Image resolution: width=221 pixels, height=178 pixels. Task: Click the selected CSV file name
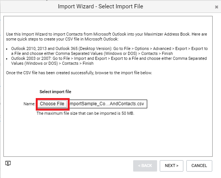click(107, 104)
